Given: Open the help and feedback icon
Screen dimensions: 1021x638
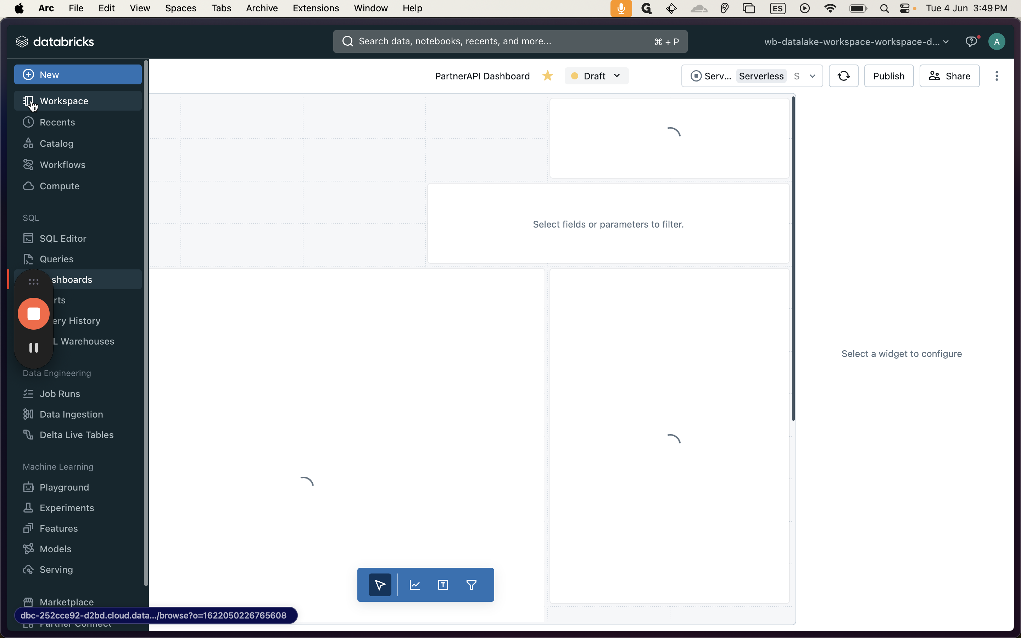Looking at the screenshot, I should pos(971,41).
